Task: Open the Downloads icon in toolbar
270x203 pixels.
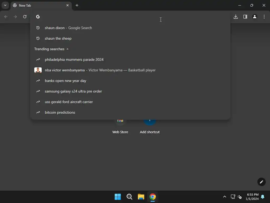Action: pos(235,17)
